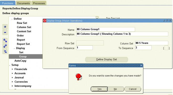The height and width of the screenshot is (95, 173).
Task: Close the Display Group window
Action: click(170, 21)
